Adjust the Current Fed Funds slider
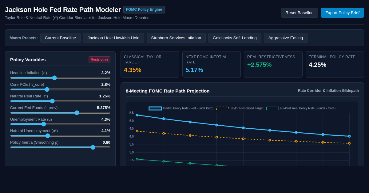This screenshot has width=369, height=193. click(x=60, y=113)
